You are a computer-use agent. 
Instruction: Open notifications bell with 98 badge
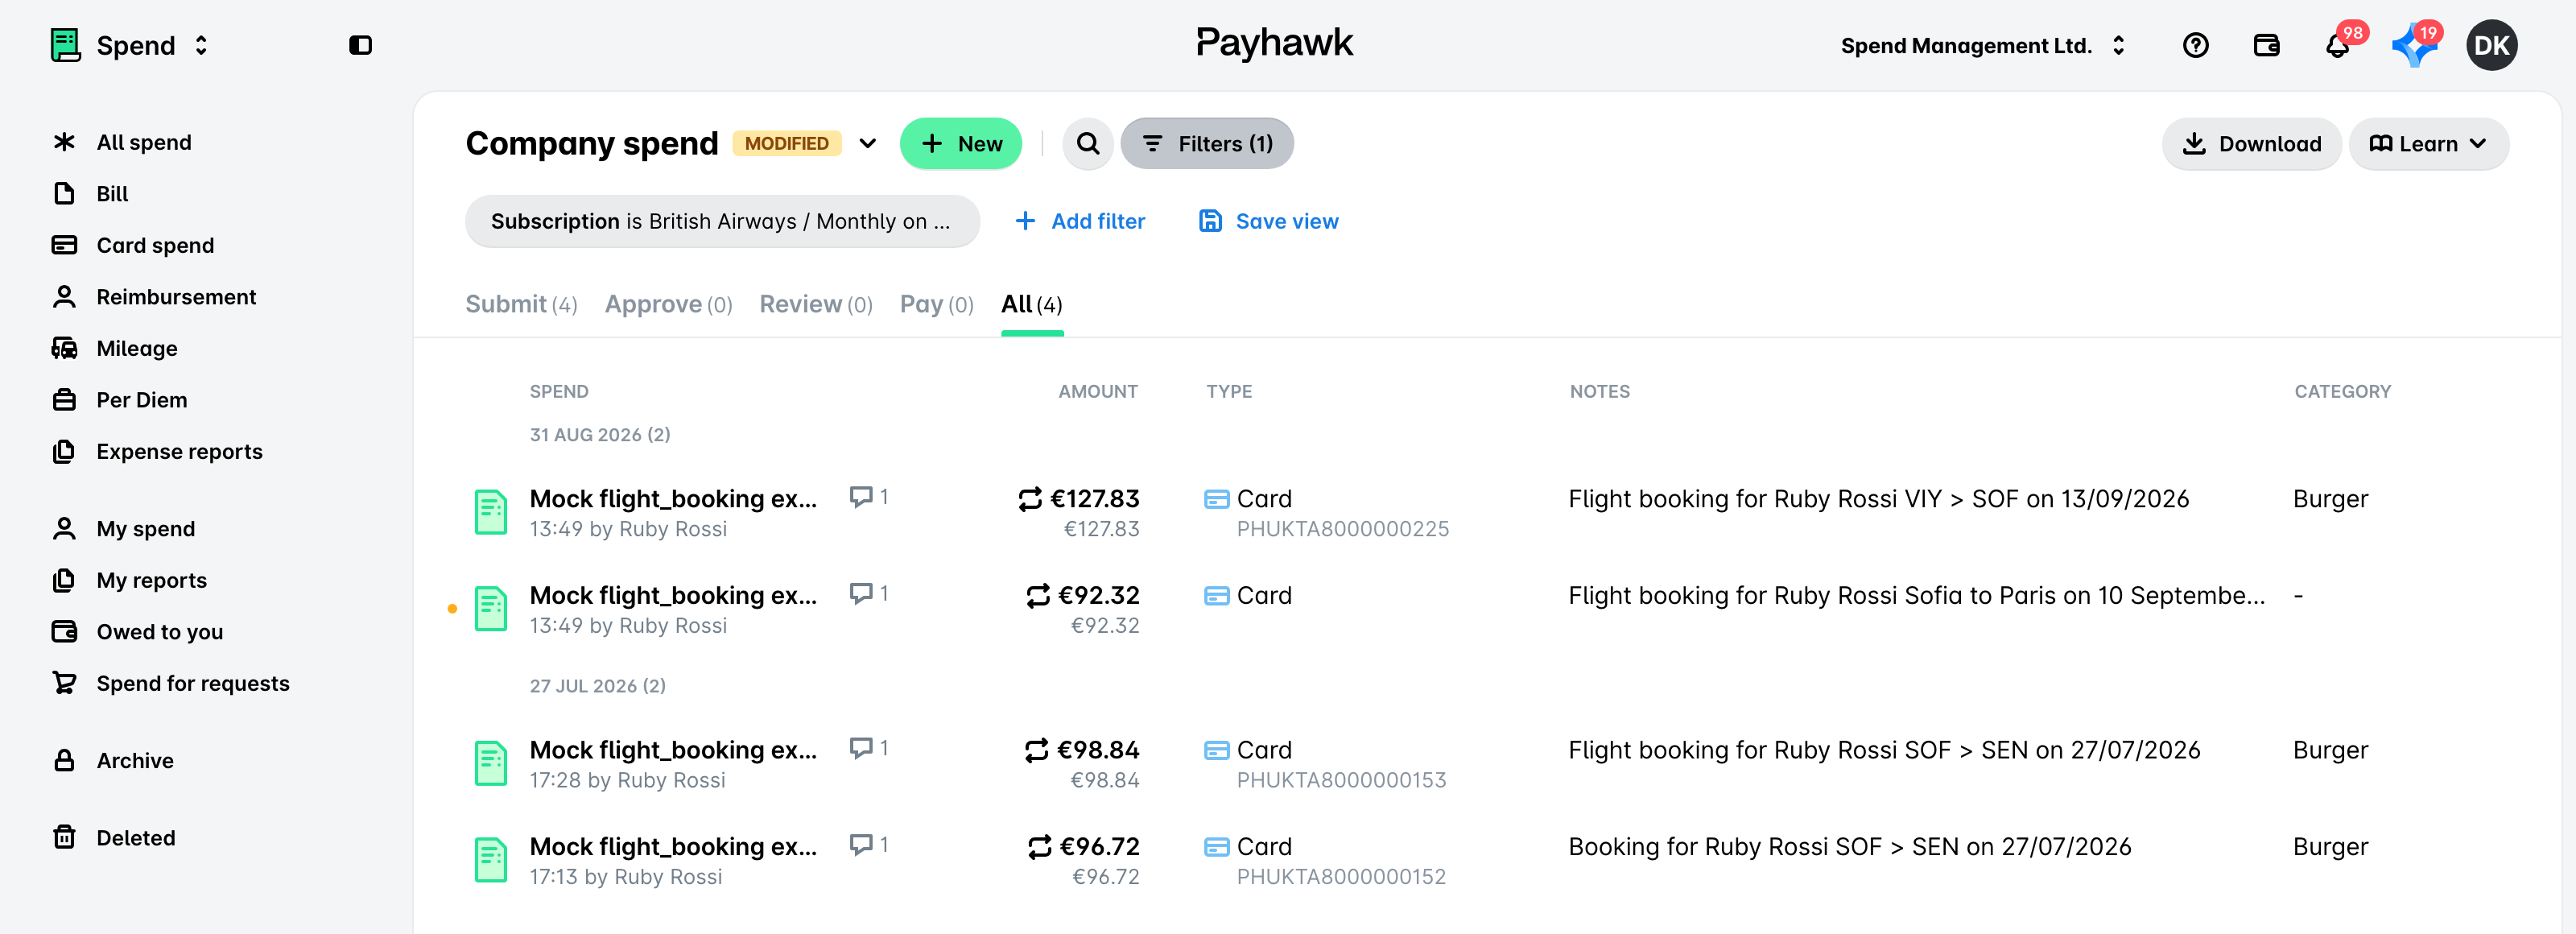(2337, 45)
